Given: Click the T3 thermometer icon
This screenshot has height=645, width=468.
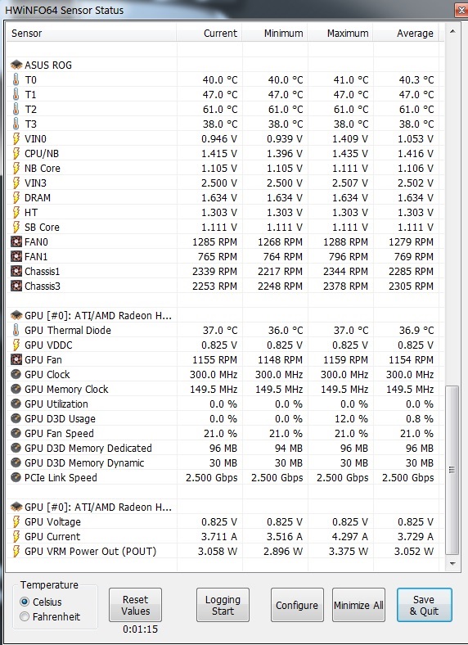Looking at the screenshot, I should point(16,124).
